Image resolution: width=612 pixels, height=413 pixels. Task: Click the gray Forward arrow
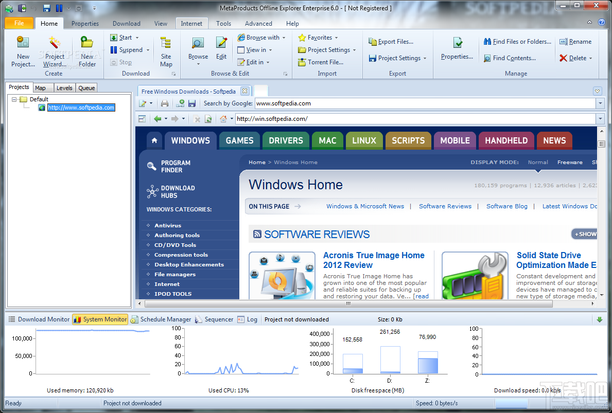[175, 119]
